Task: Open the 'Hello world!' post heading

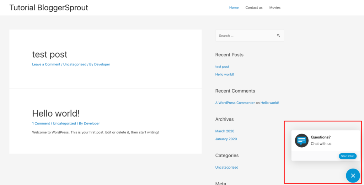Action: pos(56,113)
